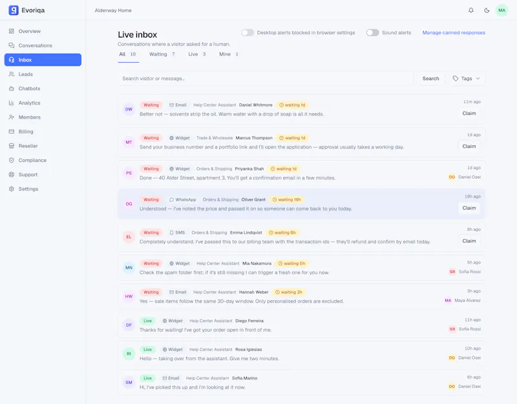Image resolution: width=517 pixels, height=404 pixels.
Task: Claim Marcus Thompson's conversation
Action: point(469,146)
